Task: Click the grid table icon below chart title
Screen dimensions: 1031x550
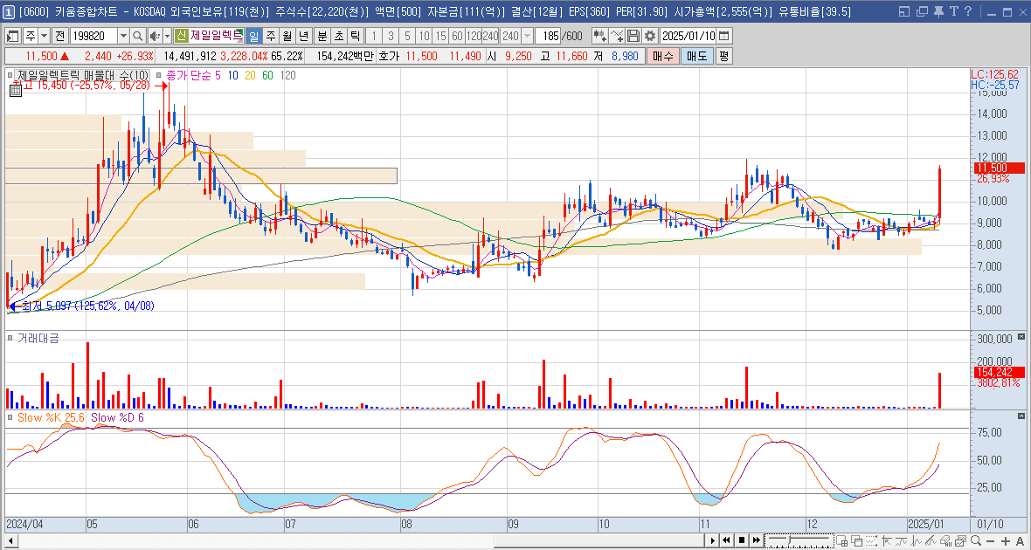Action: pyautogui.click(x=14, y=92)
